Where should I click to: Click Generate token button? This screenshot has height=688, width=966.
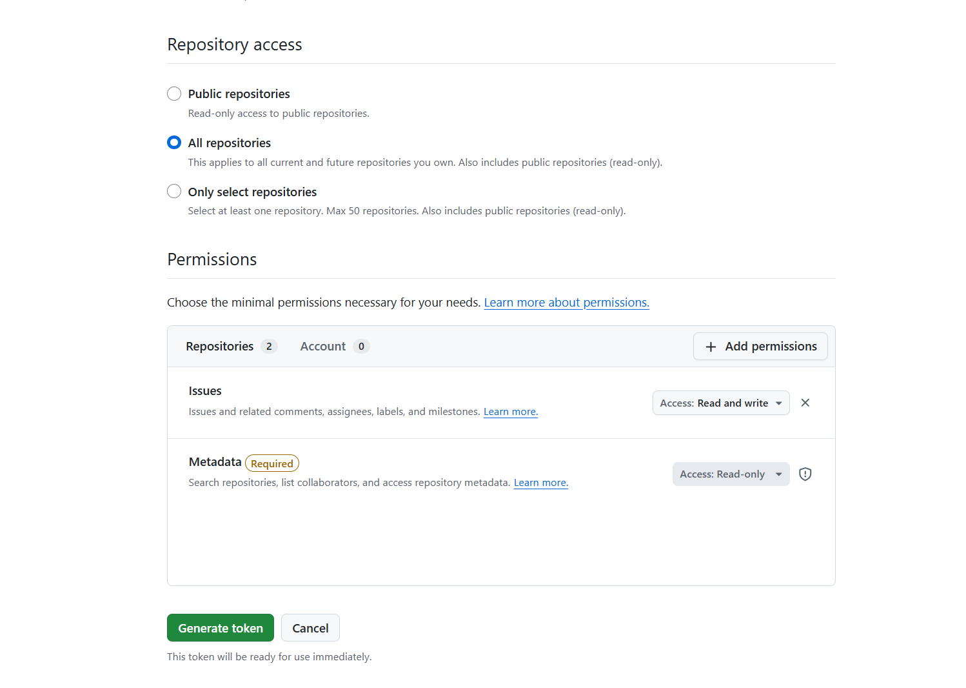tap(221, 628)
